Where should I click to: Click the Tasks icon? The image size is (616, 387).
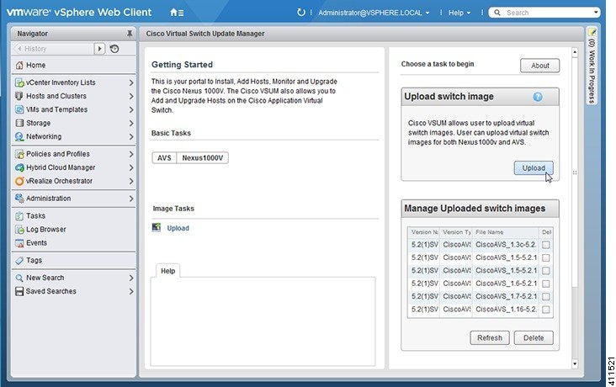click(19, 215)
